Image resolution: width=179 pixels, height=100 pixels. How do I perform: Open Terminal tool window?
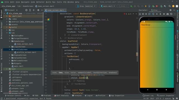77,96
